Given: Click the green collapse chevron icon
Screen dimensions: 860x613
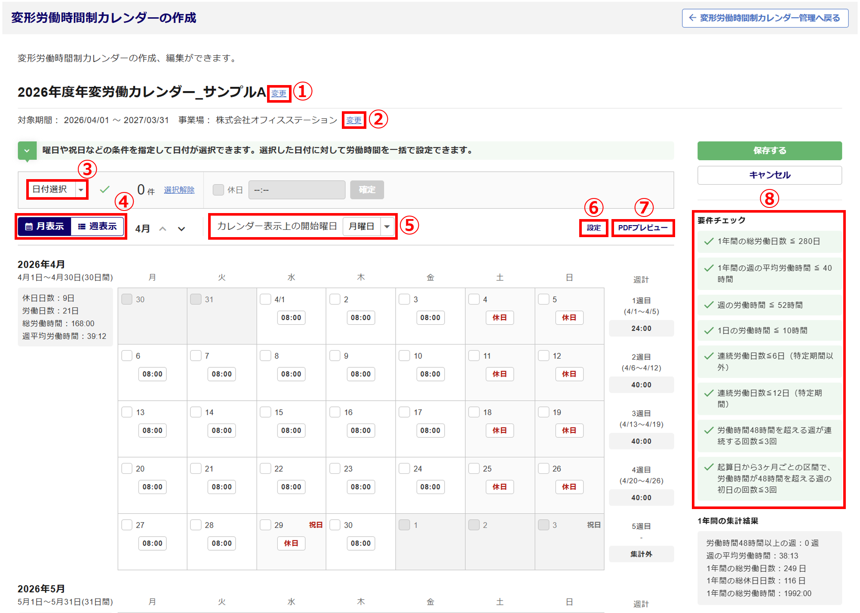Looking at the screenshot, I should pos(27,151).
